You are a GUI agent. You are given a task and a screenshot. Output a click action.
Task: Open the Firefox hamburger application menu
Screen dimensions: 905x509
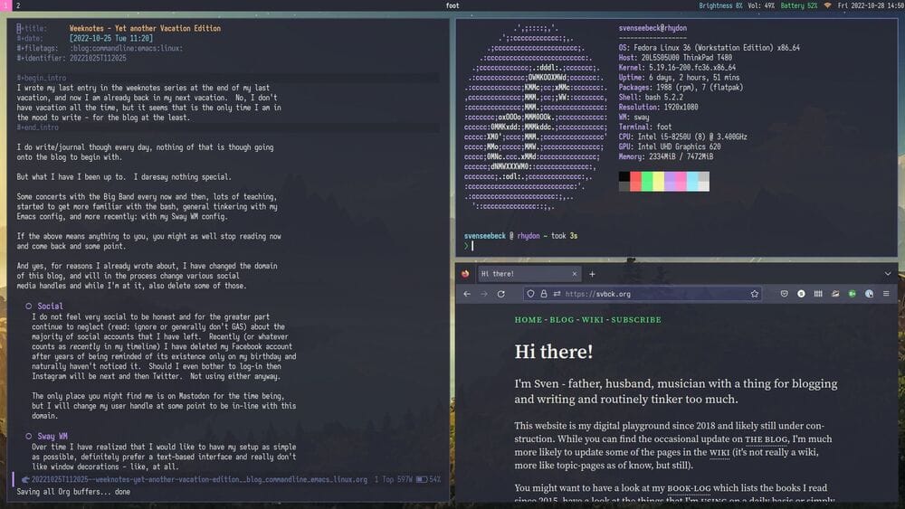[x=888, y=294]
